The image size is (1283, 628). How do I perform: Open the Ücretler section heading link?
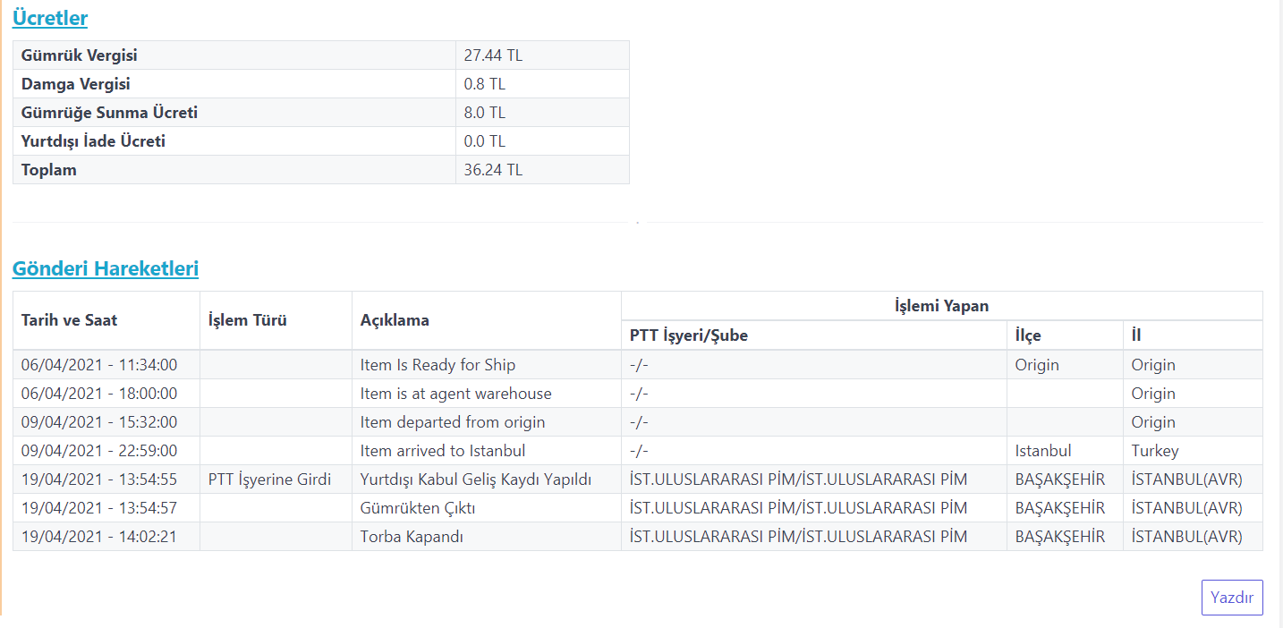click(x=50, y=18)
